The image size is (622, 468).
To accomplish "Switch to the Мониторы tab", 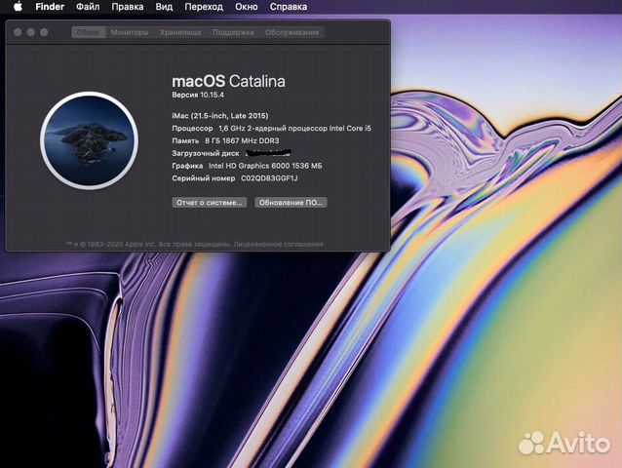I will [130, 32].
